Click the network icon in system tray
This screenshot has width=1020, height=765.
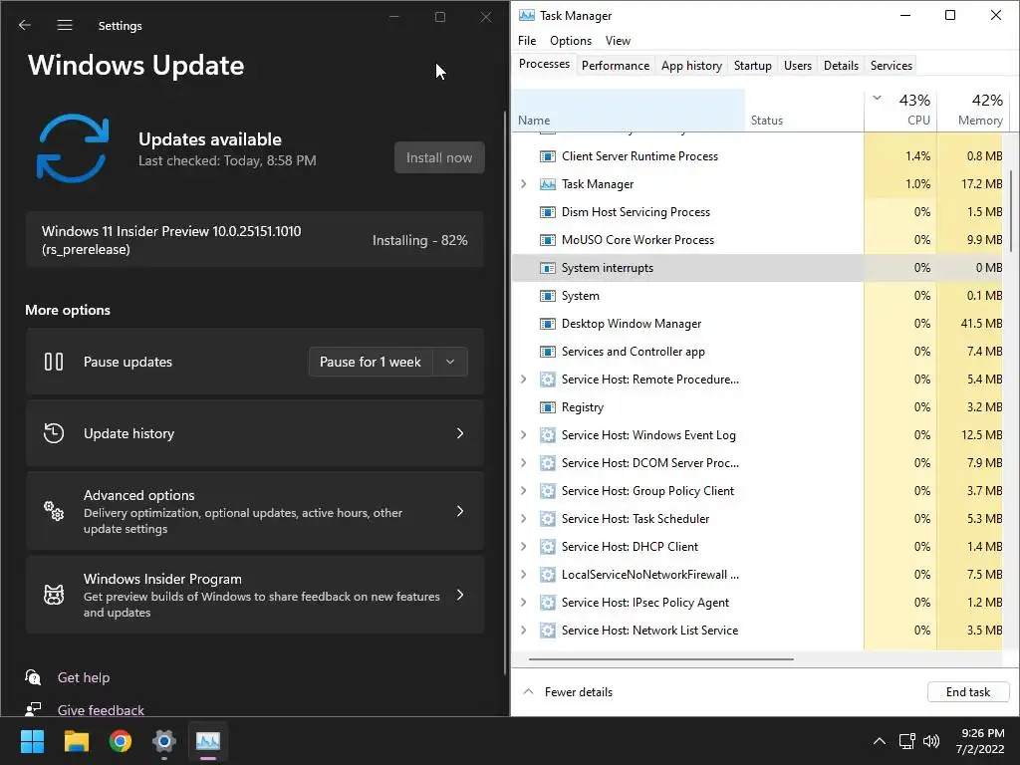[x=906, y=741]
